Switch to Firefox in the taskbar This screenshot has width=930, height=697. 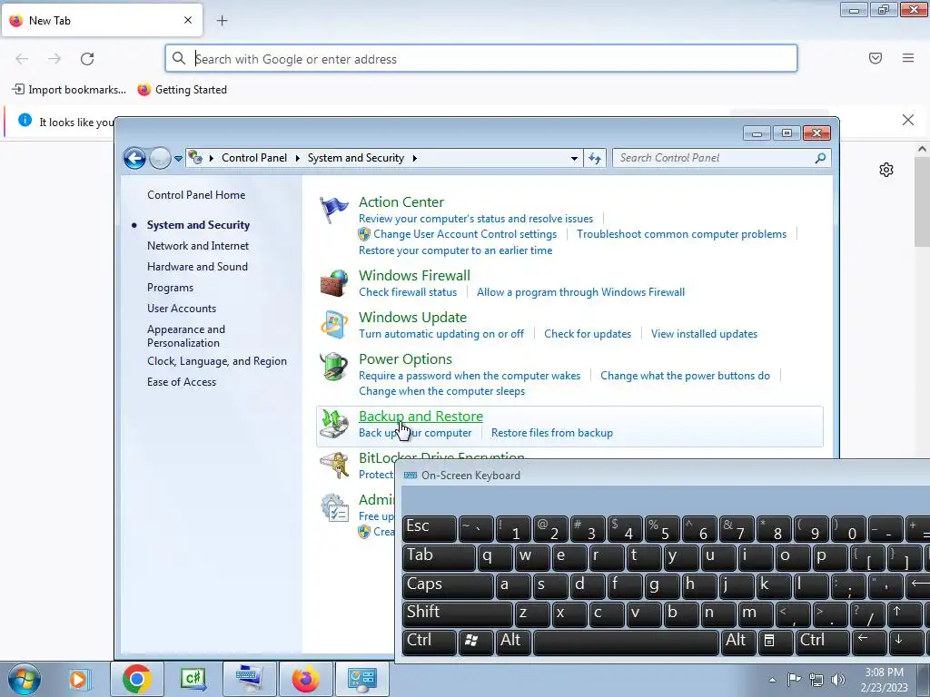(305, 679)
